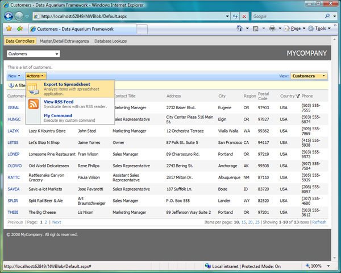341x273 pixels.
Task: Select the Data Controllers tab
Action: click(x=20, y=41)
